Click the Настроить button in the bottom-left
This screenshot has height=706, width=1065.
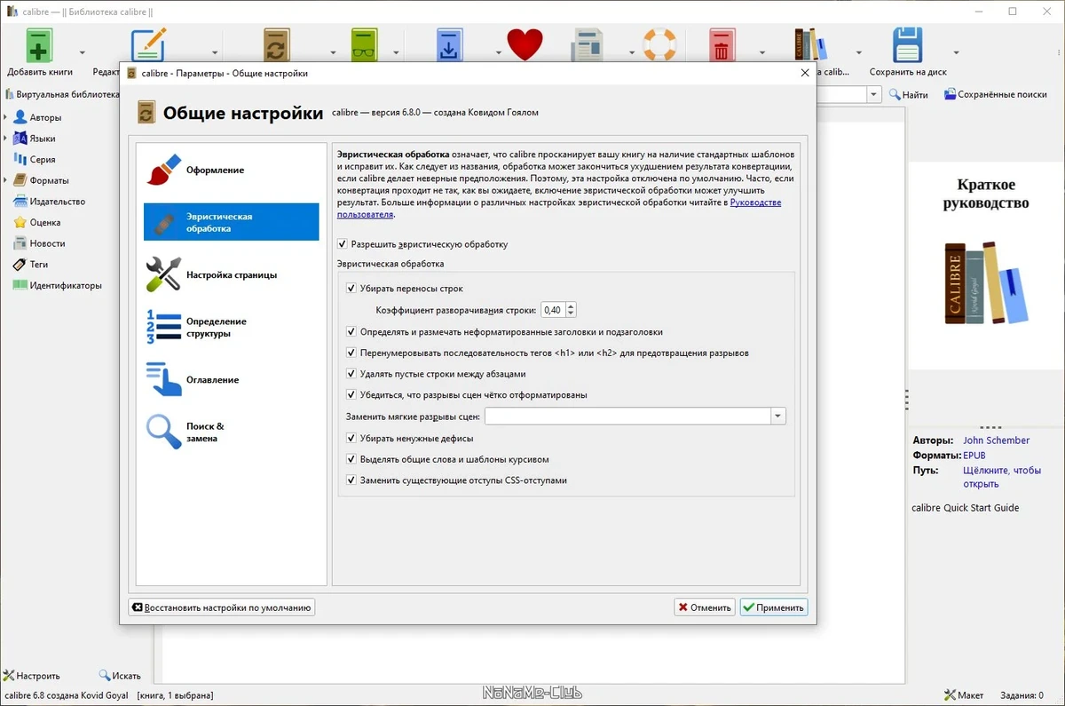tap(32, 676)
